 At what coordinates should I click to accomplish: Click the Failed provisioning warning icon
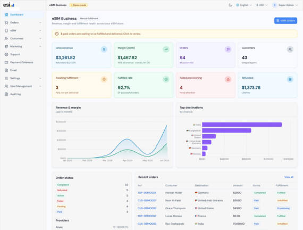(228, 79)
